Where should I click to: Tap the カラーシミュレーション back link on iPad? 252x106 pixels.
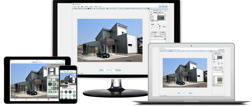click(x=16, y=62)
